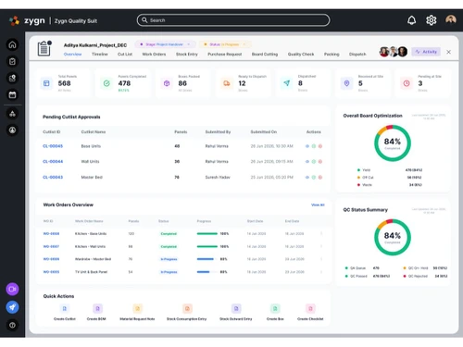Image resolution: width=463 pixels, height=347 pixels.
Task: View cutlist CL-00045 using the eye icon
Action: (x=307, y=146)
